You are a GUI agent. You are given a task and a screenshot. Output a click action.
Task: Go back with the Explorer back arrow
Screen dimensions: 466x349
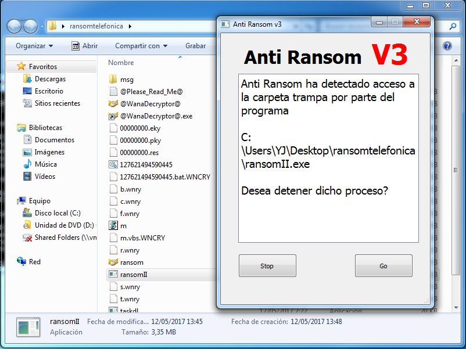pyautogui.click(x=14, y=26)
